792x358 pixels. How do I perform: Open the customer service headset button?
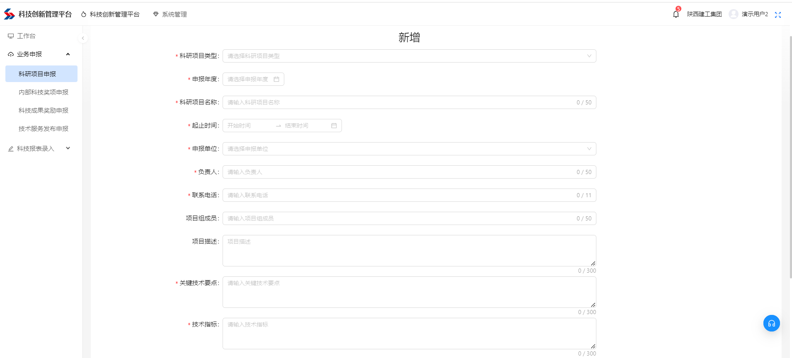pos(771,323)
